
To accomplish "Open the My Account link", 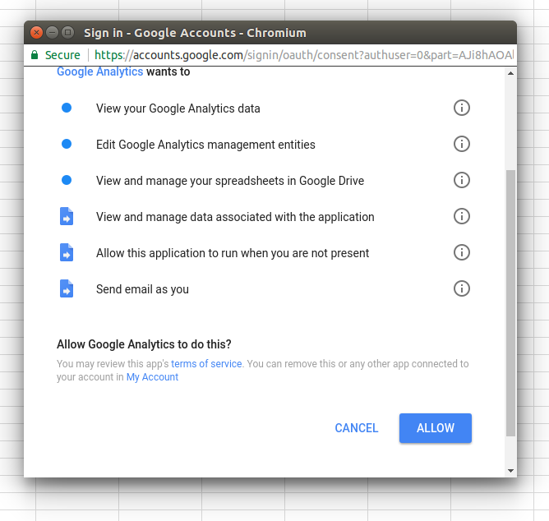I will (152, 377).
